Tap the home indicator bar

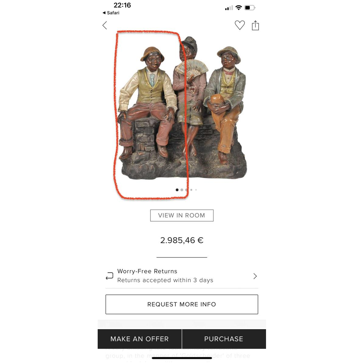[x=182, y=358]
